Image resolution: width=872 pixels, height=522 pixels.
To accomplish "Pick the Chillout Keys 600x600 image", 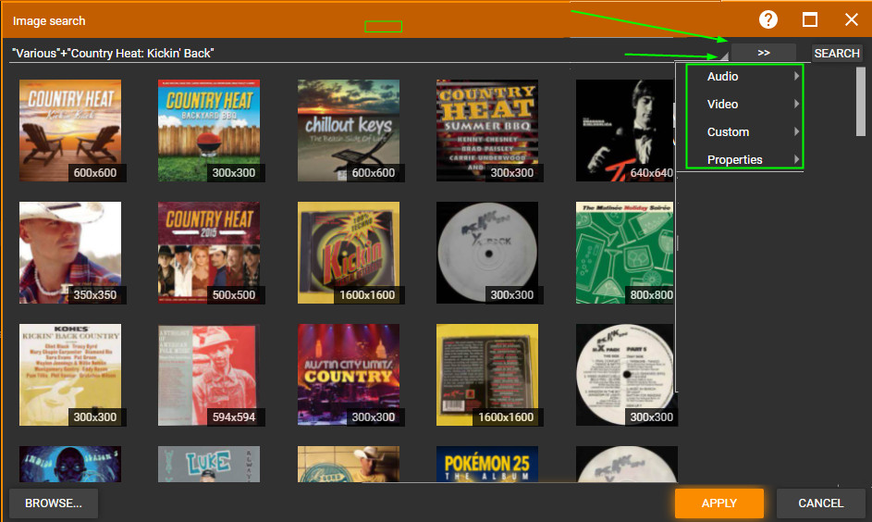I will pyautogui.click(x=349, y=130).
